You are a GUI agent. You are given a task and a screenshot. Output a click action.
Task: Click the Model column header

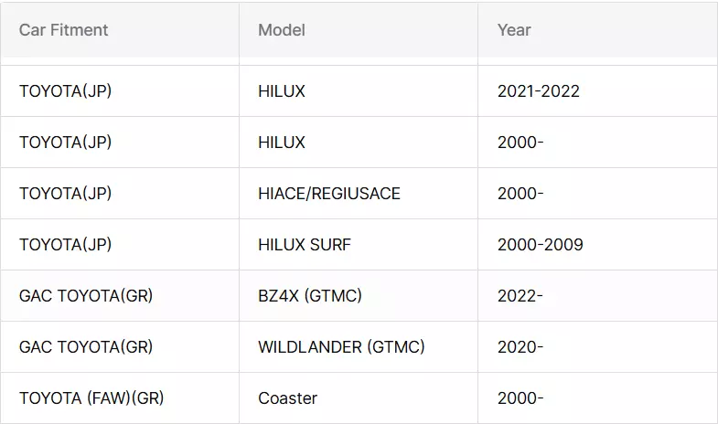pyautogui.click(x=282, y=30)
